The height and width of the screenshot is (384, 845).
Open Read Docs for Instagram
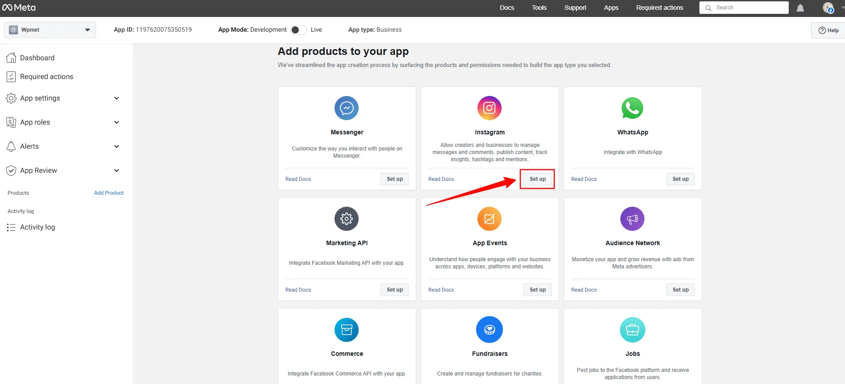coord(441,179)
